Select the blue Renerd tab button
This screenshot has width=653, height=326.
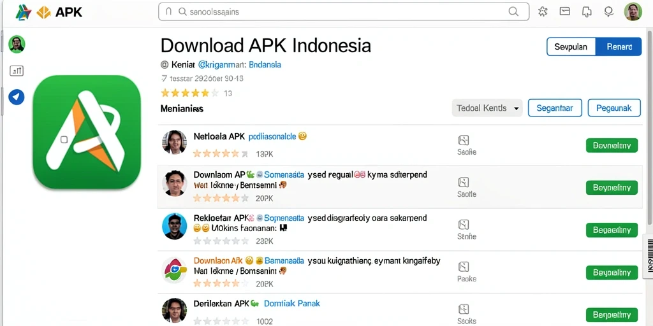(x=619, y=46)
